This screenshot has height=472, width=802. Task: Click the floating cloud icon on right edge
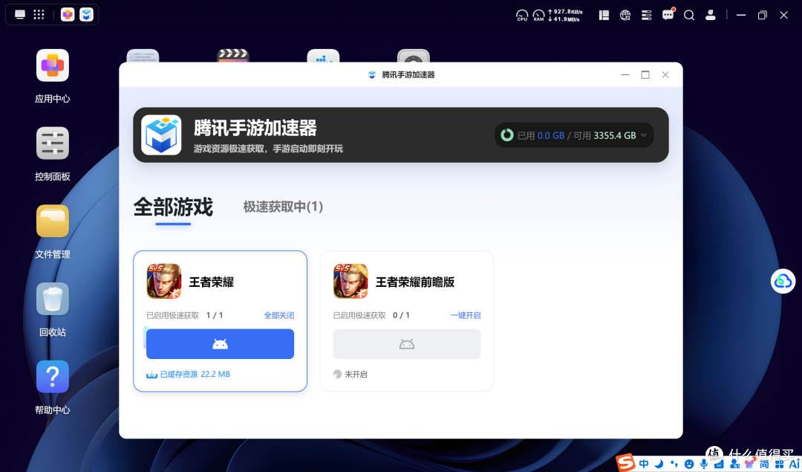(x=783, y=281)
